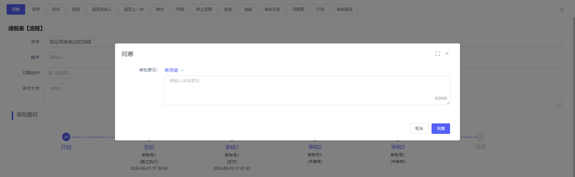Close the 同意 dialog with the X icon
This screenshot has height=177, width=575.
point(447,53)
